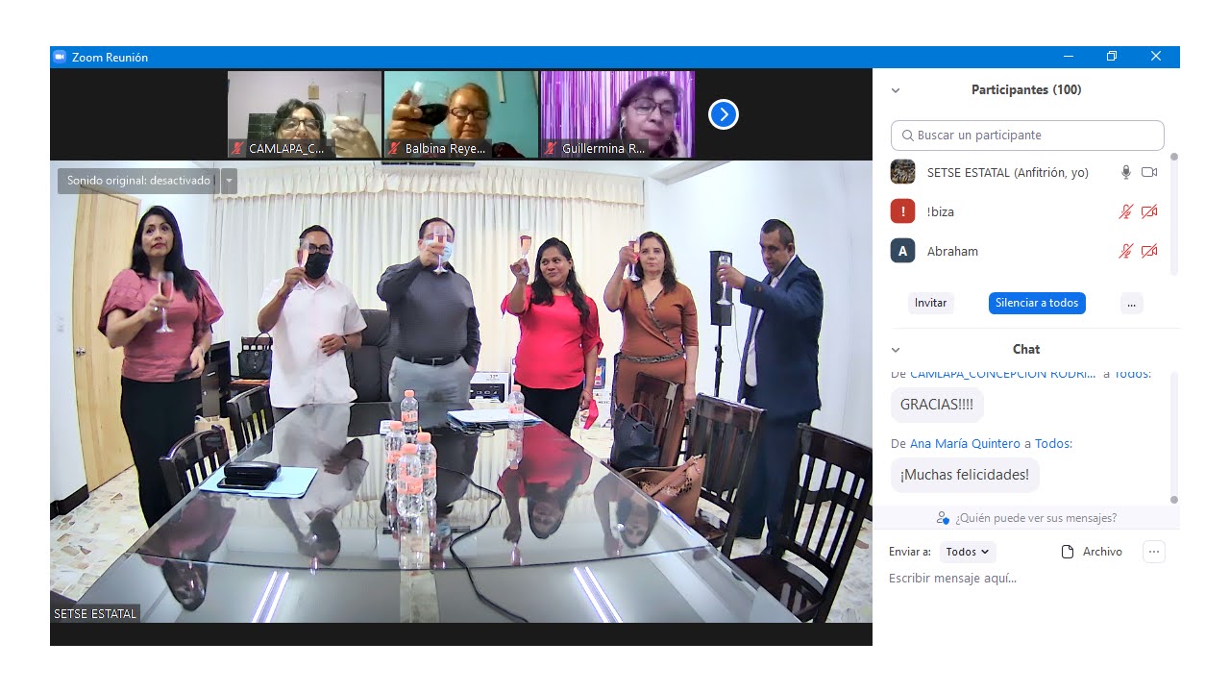This screenshot has height=692, width=1230.
Task: Open the Enviar a Todos dropdown
Action: [967, 552]
